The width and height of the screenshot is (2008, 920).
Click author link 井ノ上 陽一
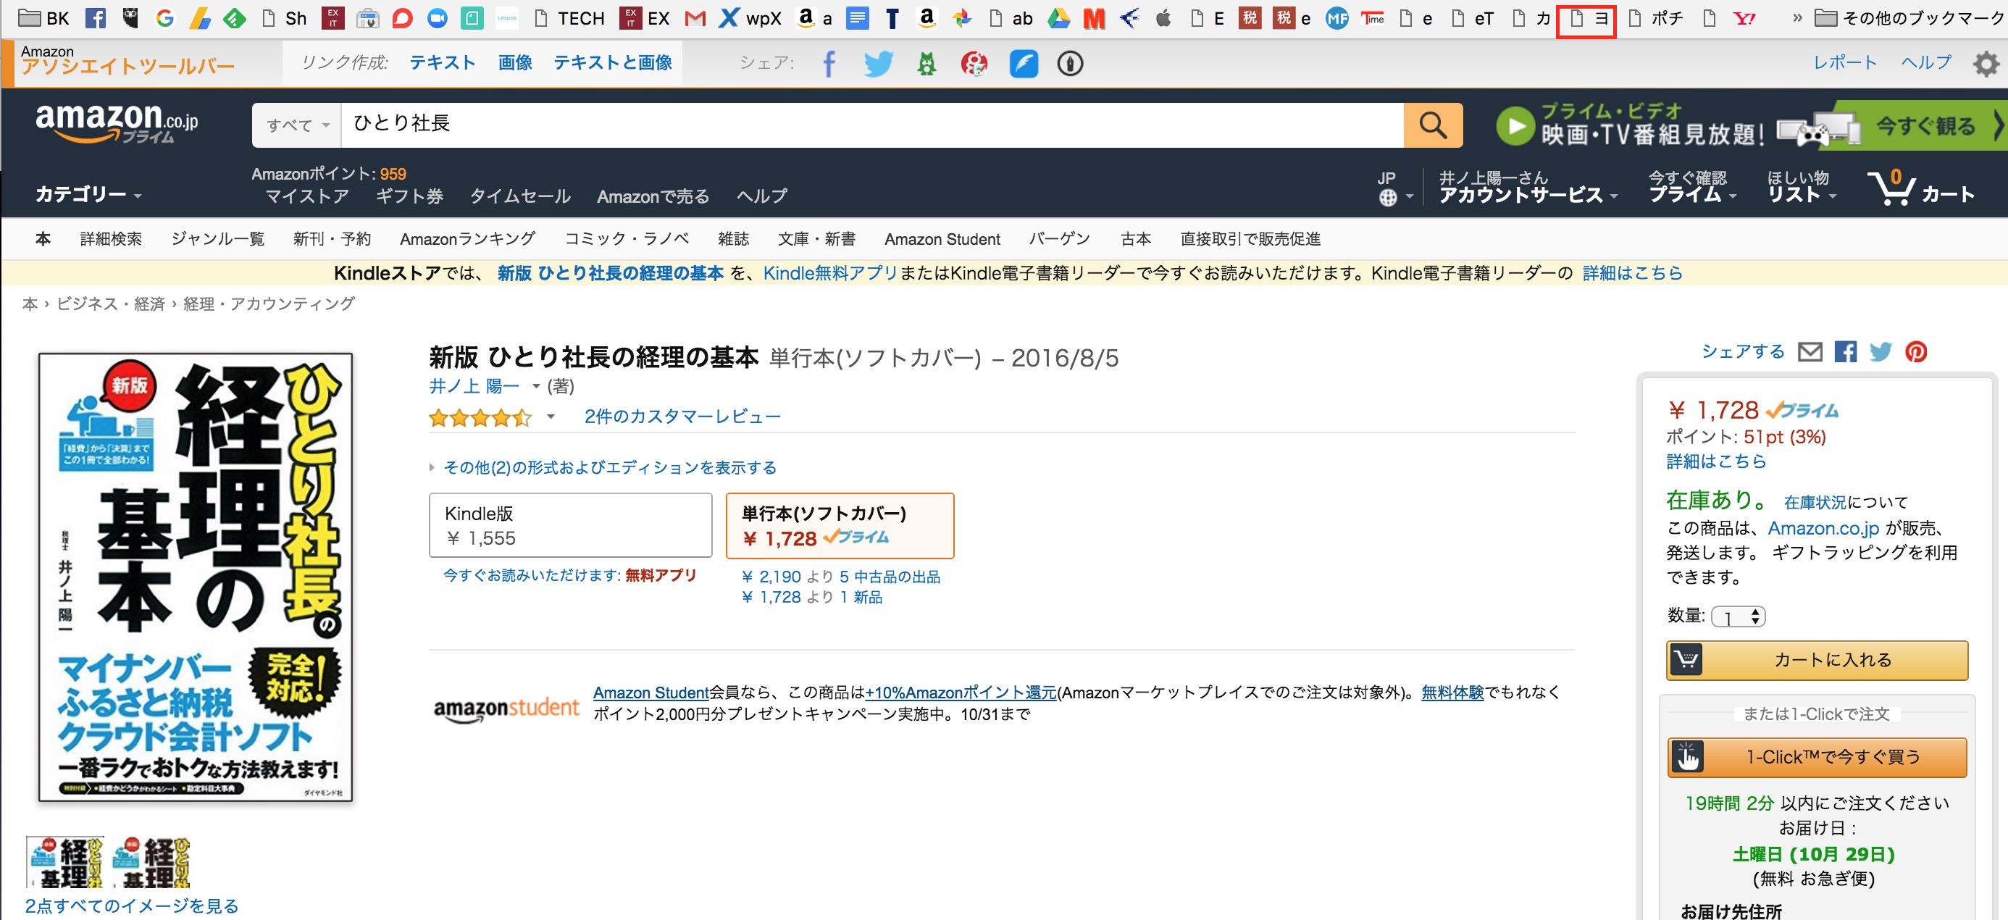point(474,386)
